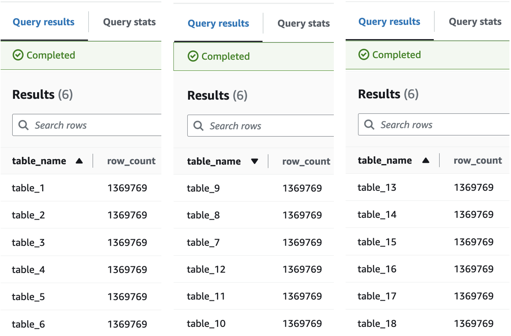Click the green Completed checkmark icon in panel one
Viewport: 511px width, 336px height.
(18, 55)
